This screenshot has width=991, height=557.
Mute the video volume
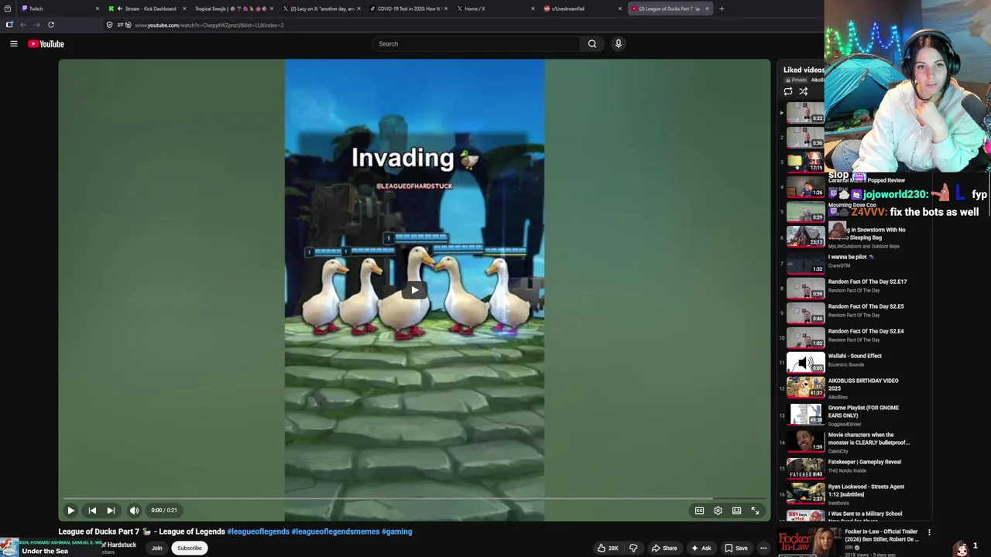[x=134, y=511]
